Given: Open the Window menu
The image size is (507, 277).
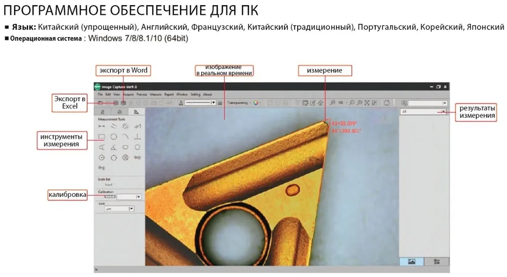Looking at the screenshot, I should pos(182,94).
